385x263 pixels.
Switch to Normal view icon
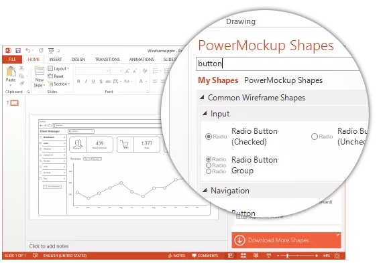(231, 256)
